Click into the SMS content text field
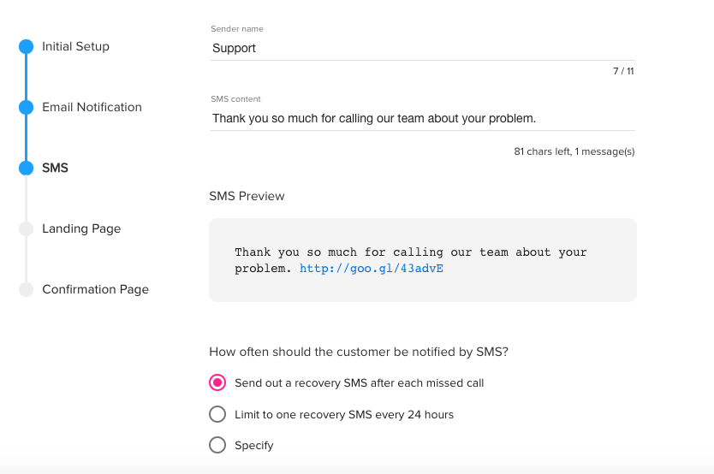The height and width of the screenshot is (474, 714). [423, 119]
